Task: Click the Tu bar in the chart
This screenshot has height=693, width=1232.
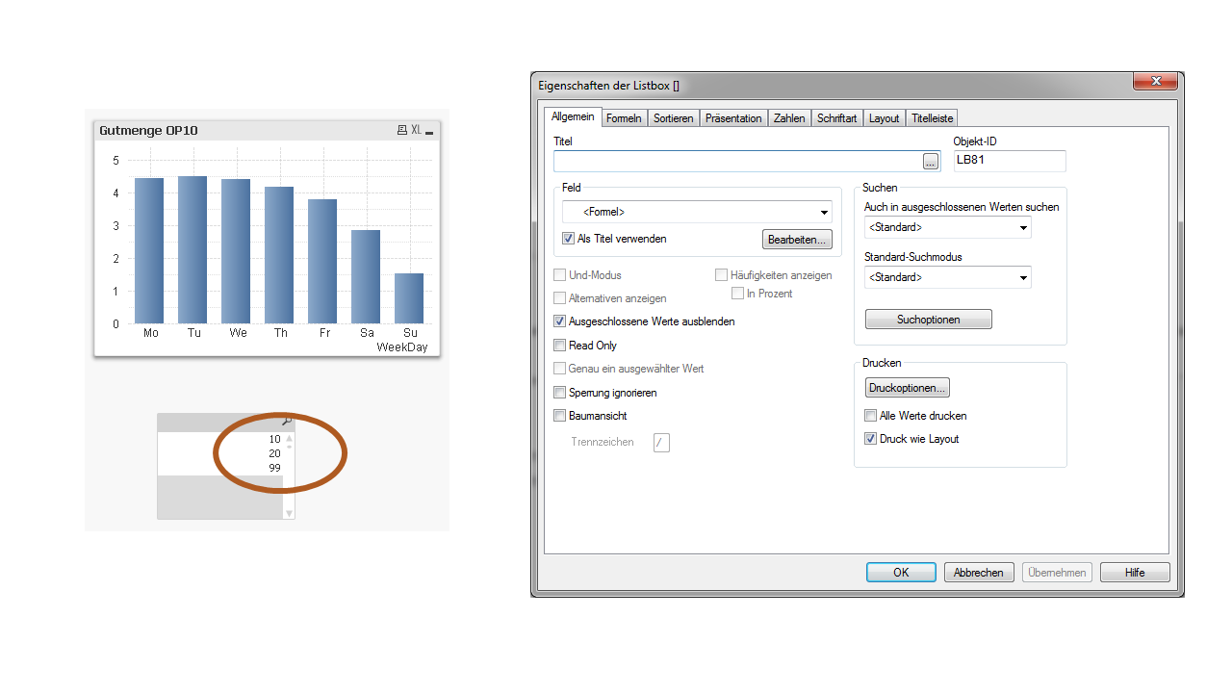Action: (x=192, y=249)
